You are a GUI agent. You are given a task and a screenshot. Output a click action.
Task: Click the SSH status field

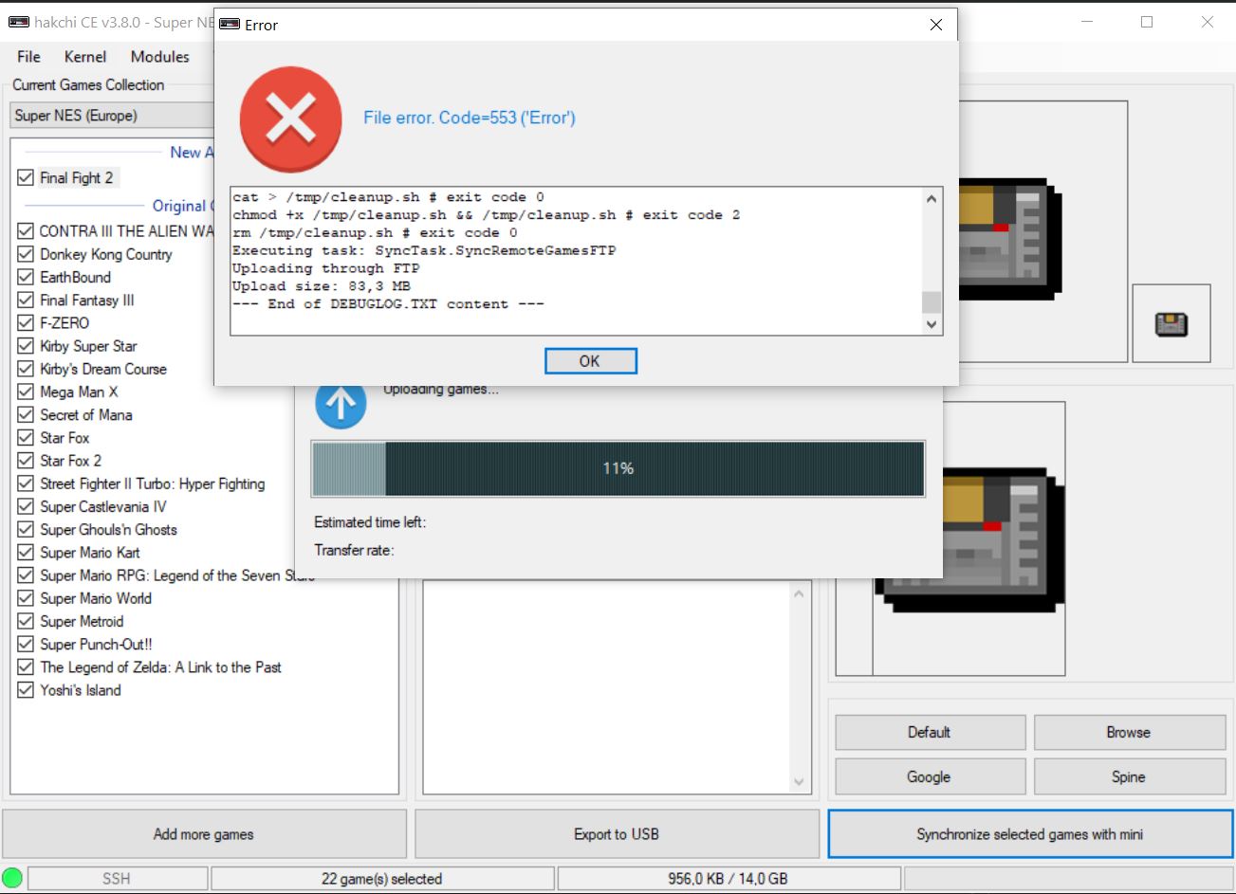point(114,878)
